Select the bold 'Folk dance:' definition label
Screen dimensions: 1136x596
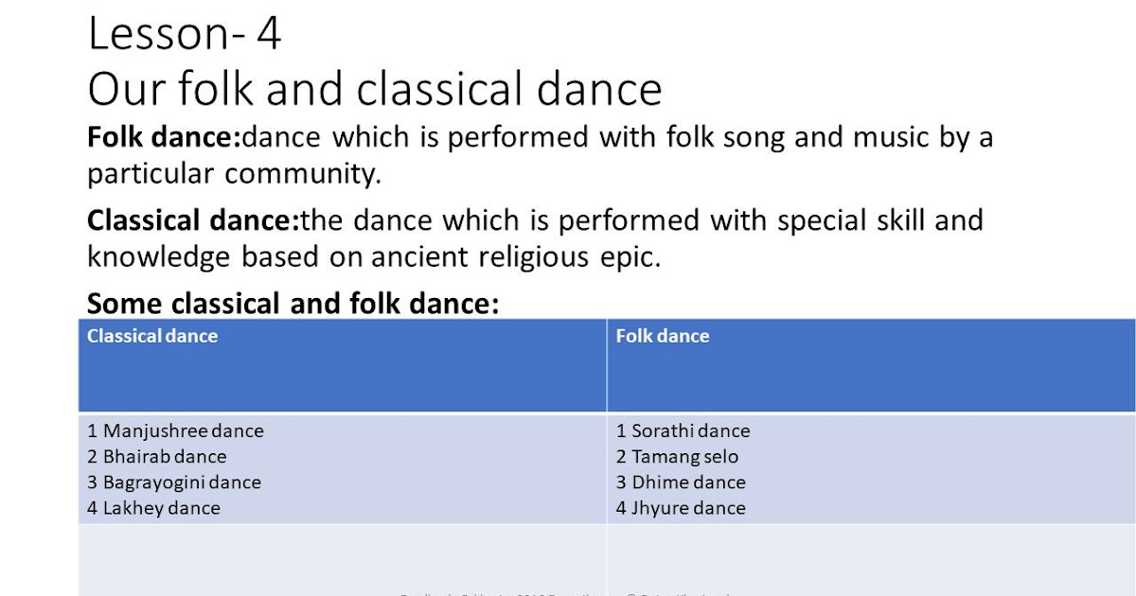click(165, 138)
